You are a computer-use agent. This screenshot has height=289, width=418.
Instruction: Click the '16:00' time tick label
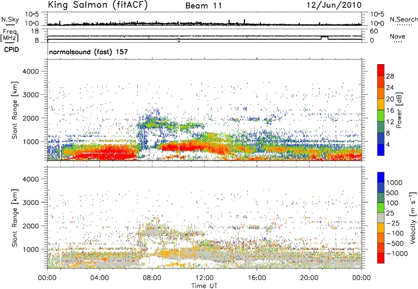pos(257,278)
